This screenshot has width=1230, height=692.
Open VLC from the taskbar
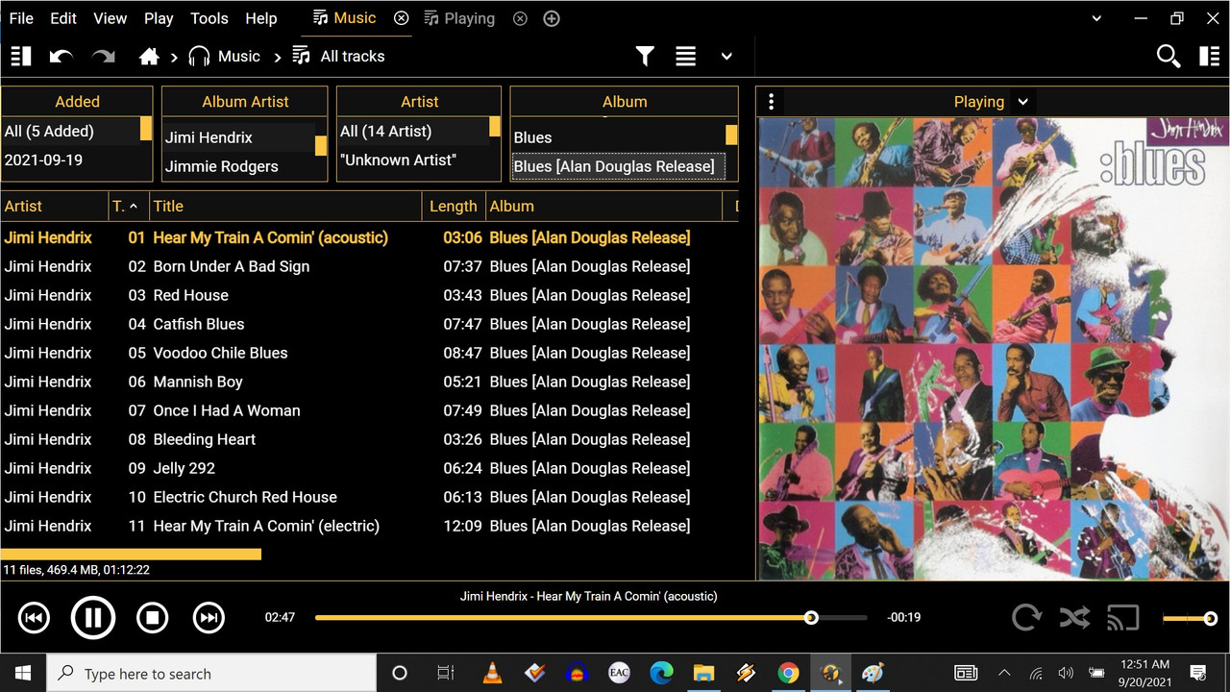[x=492, y=673]
